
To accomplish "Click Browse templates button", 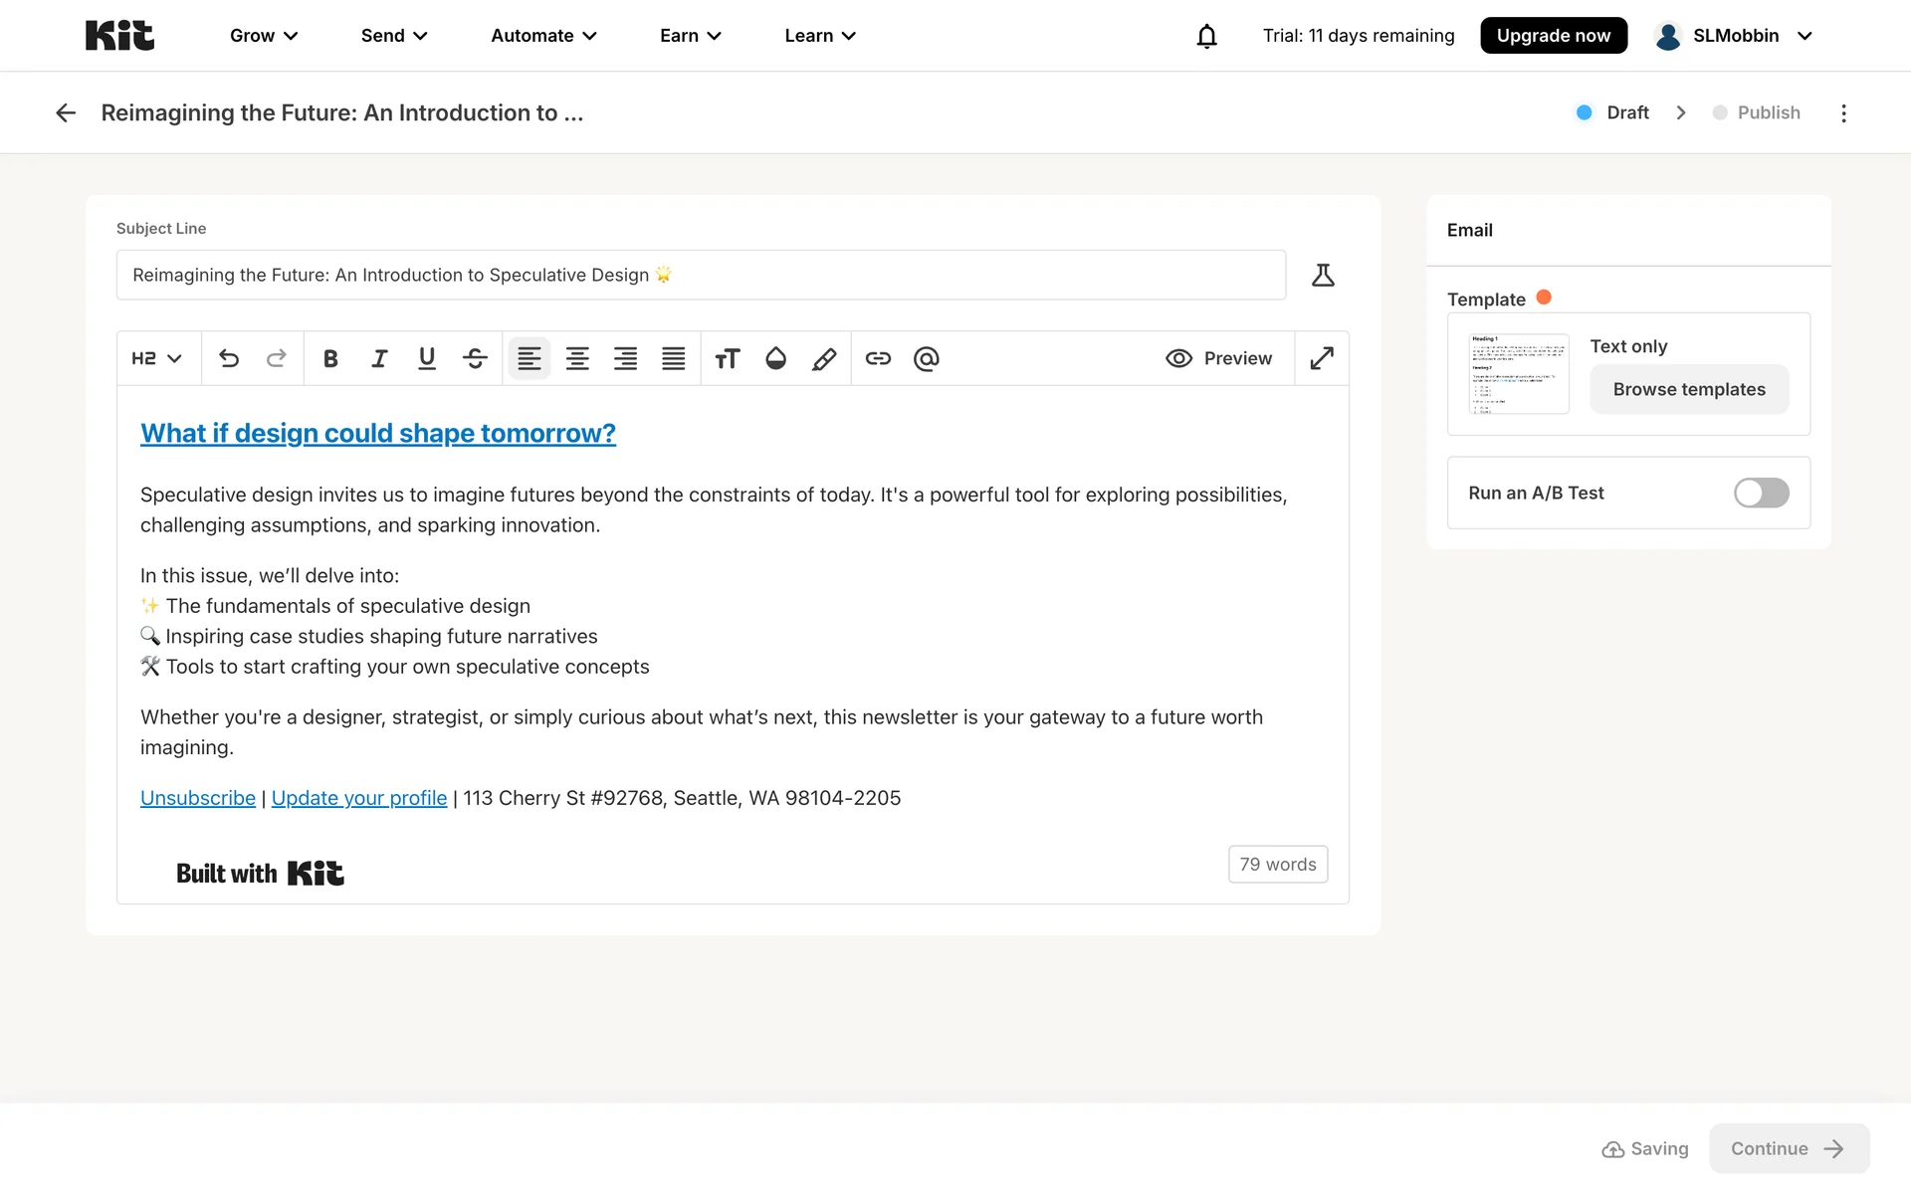I will pos(1689,389).
